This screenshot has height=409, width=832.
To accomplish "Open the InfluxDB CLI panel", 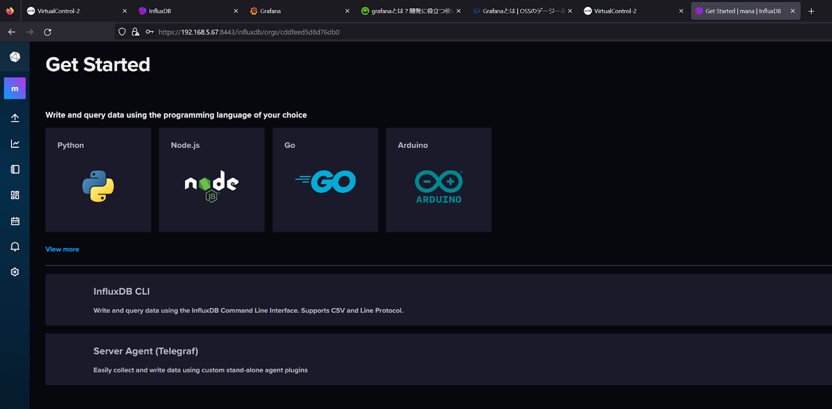I will (438, 300).
